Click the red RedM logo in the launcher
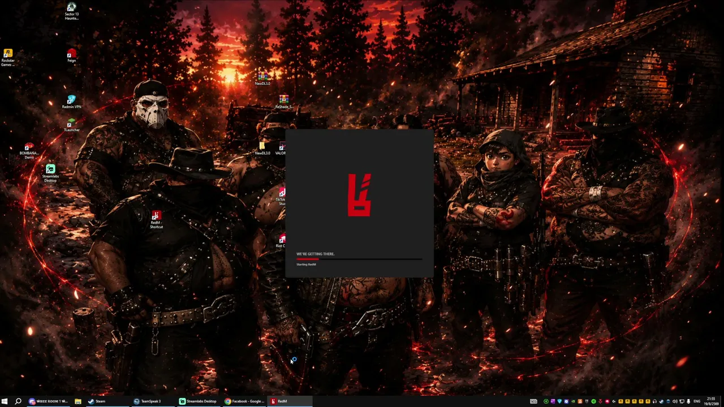The width and height of the screenshot is (724, 407). point(360,195)
